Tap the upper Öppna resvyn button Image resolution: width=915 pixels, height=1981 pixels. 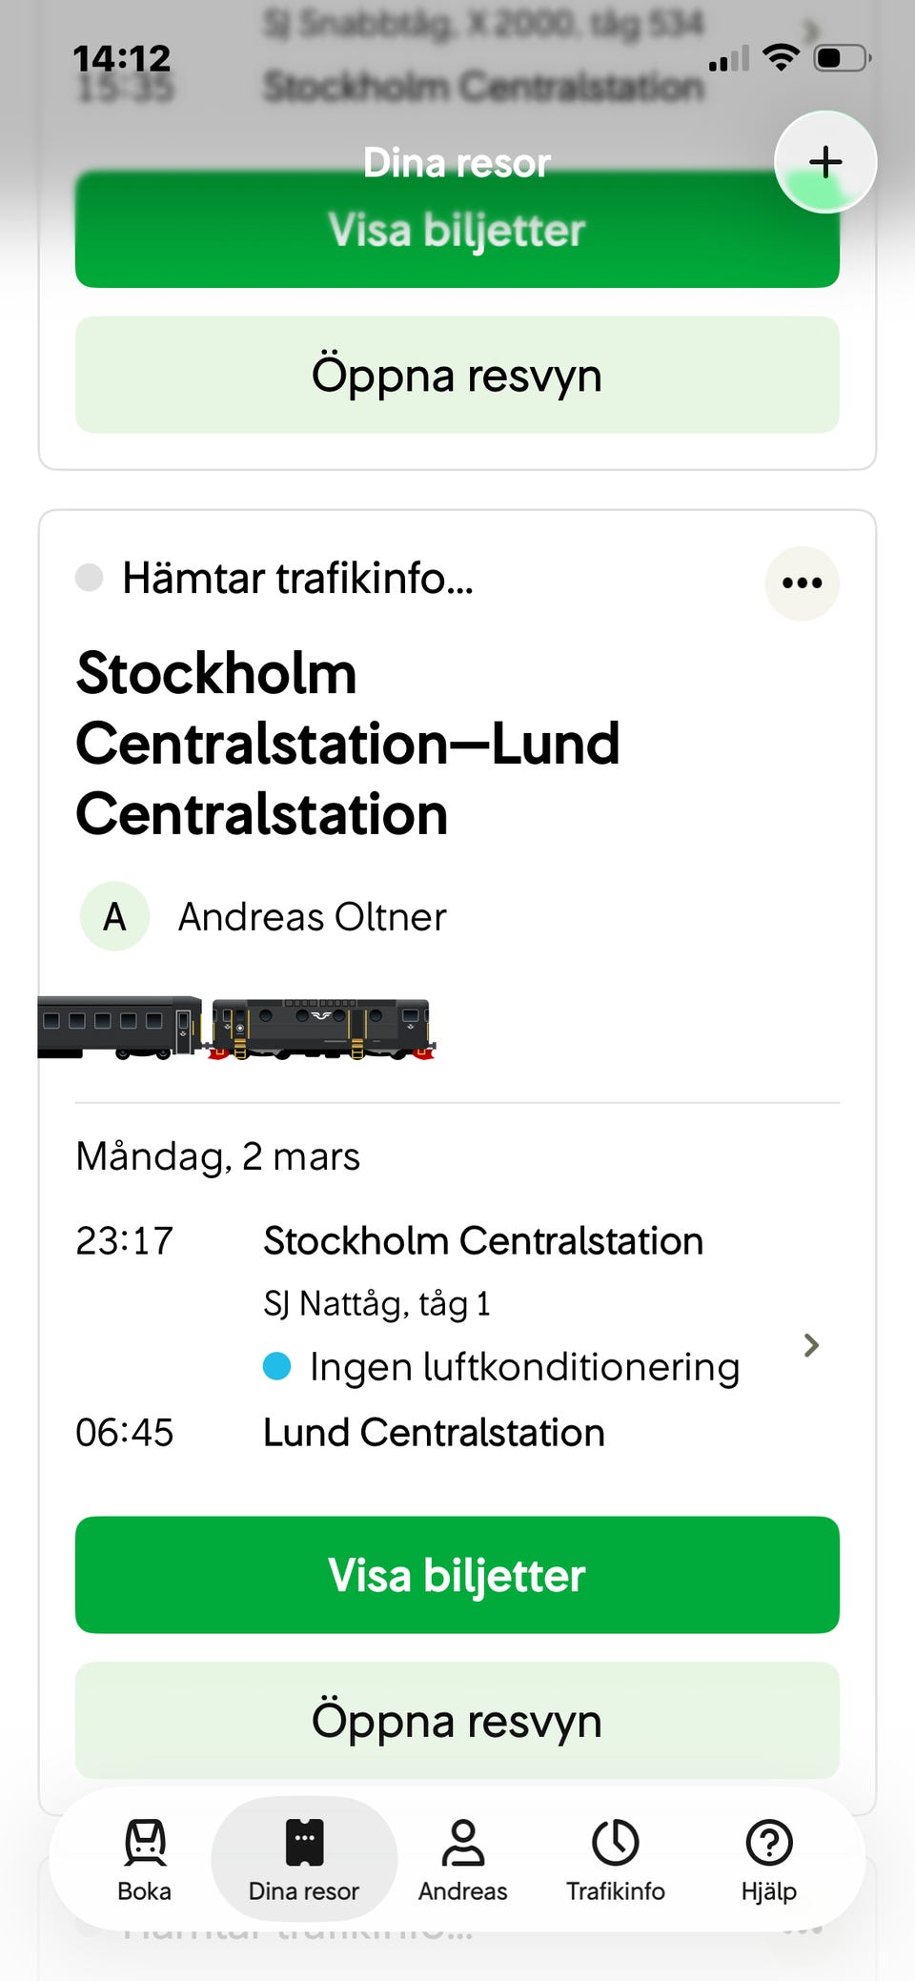click(457, 376)
